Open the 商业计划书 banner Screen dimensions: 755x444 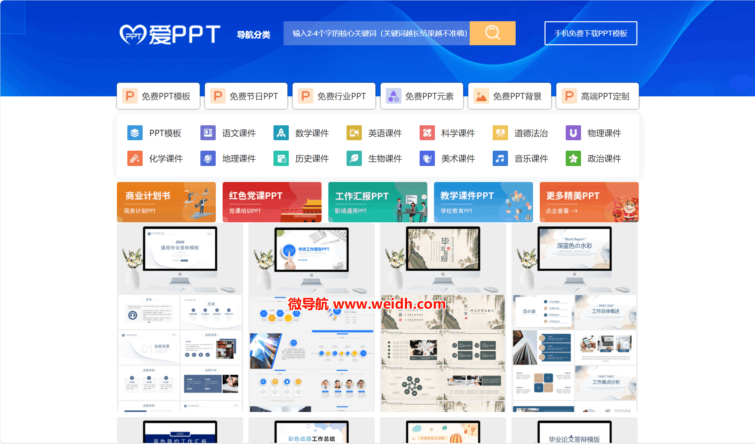(166, 202)
